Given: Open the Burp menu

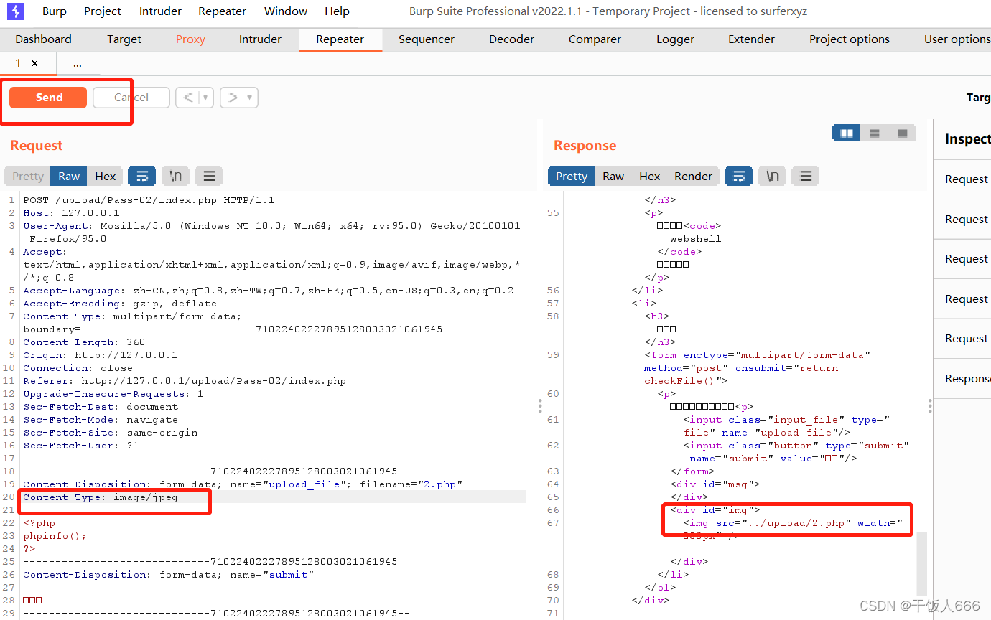Looking at the screenshot, I should coord(54,11).
